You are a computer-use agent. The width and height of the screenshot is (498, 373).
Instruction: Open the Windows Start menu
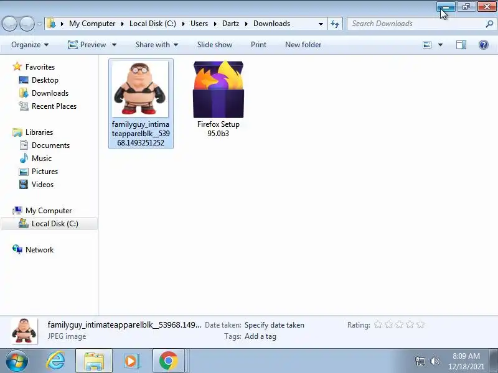tap(16, 361)
